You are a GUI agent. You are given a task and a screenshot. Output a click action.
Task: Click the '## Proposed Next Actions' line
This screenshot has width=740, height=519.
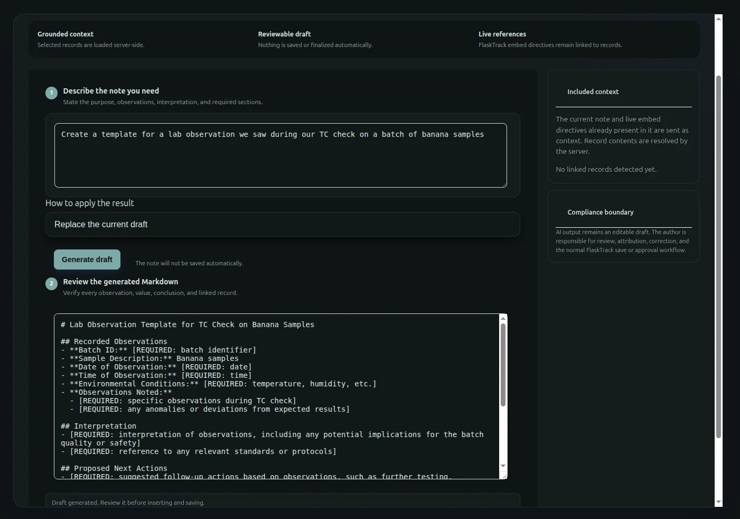coord(114,468)
